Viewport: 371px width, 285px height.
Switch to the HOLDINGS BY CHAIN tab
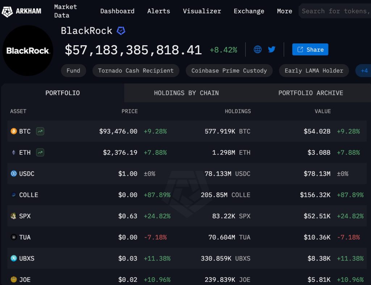186,93
